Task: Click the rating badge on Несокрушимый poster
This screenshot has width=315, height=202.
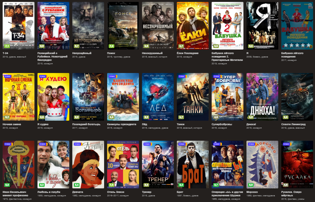Action: point(146,46)
